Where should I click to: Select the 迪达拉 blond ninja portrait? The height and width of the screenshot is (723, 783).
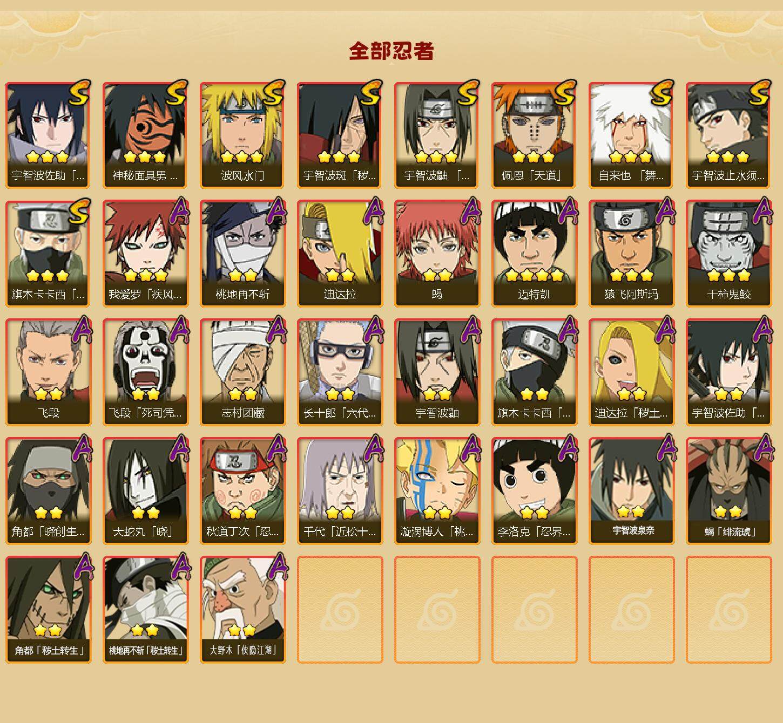coord(340,254)
